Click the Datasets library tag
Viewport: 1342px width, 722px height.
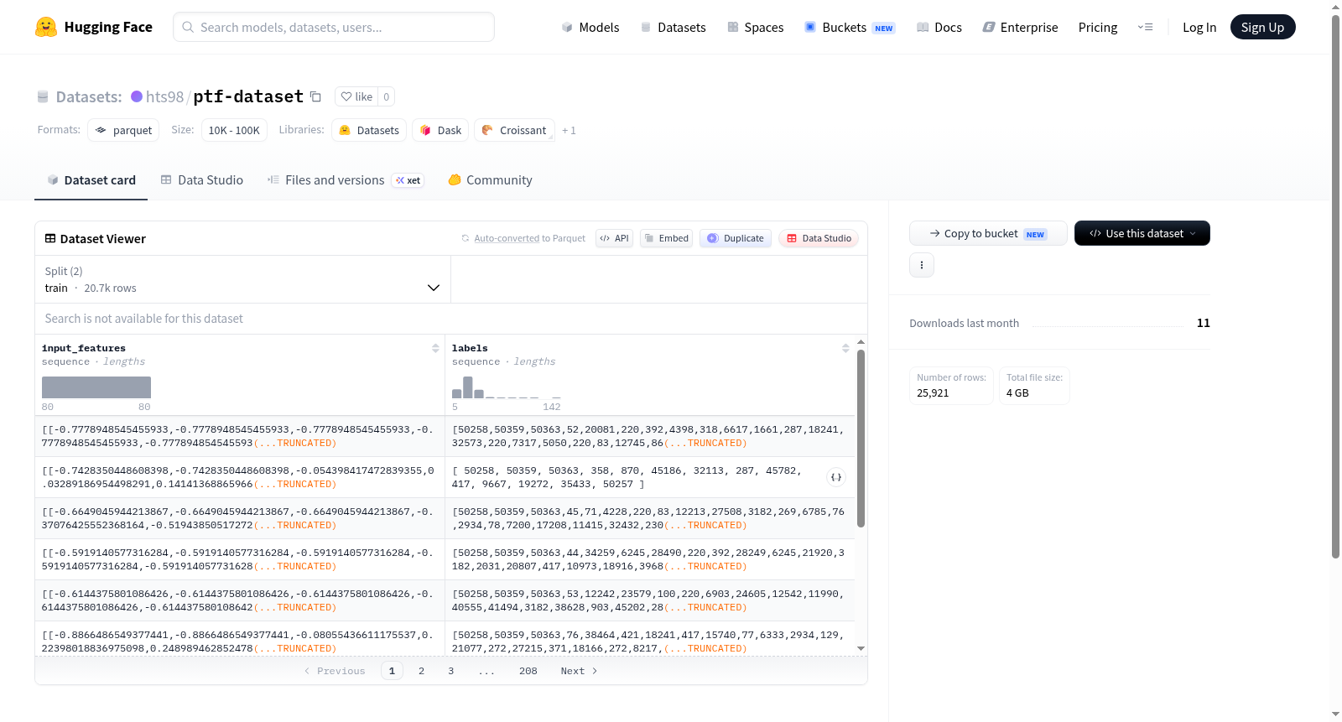pyautogui.click(x=369, y=130)
